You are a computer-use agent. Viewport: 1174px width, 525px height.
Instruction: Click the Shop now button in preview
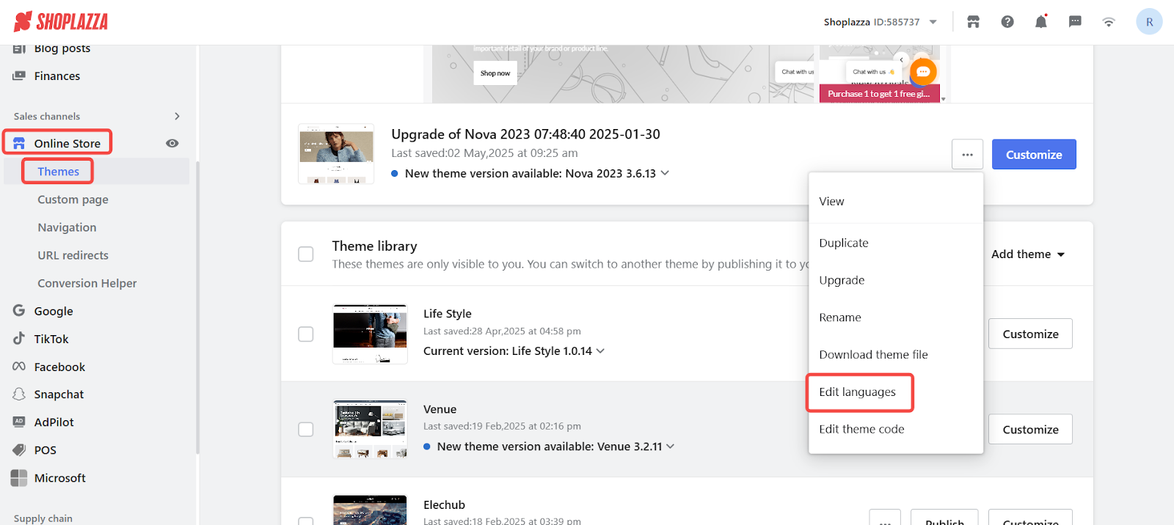pos(495,73)
